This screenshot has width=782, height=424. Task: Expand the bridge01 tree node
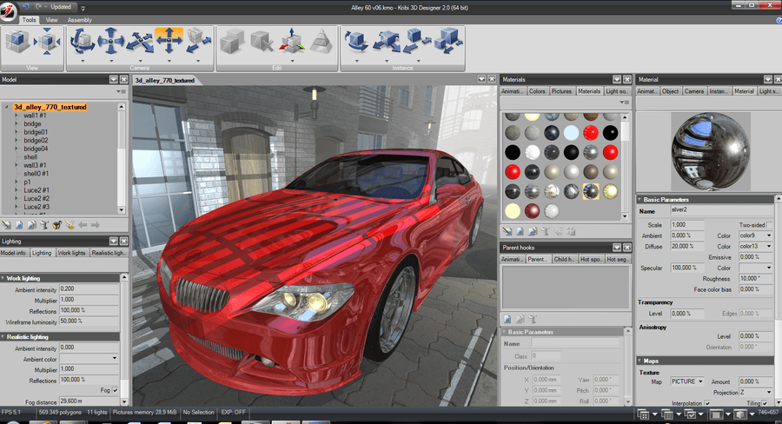coord(16,132)
